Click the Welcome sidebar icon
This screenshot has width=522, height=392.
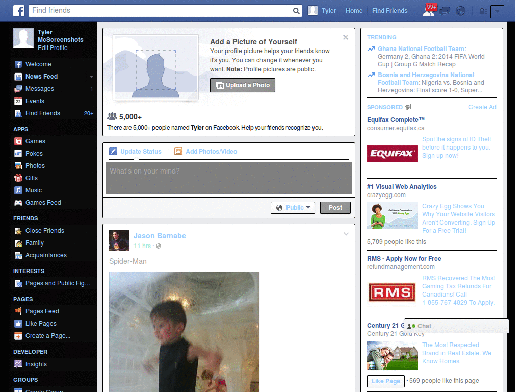pyautogui.click(x=18, y=64)
